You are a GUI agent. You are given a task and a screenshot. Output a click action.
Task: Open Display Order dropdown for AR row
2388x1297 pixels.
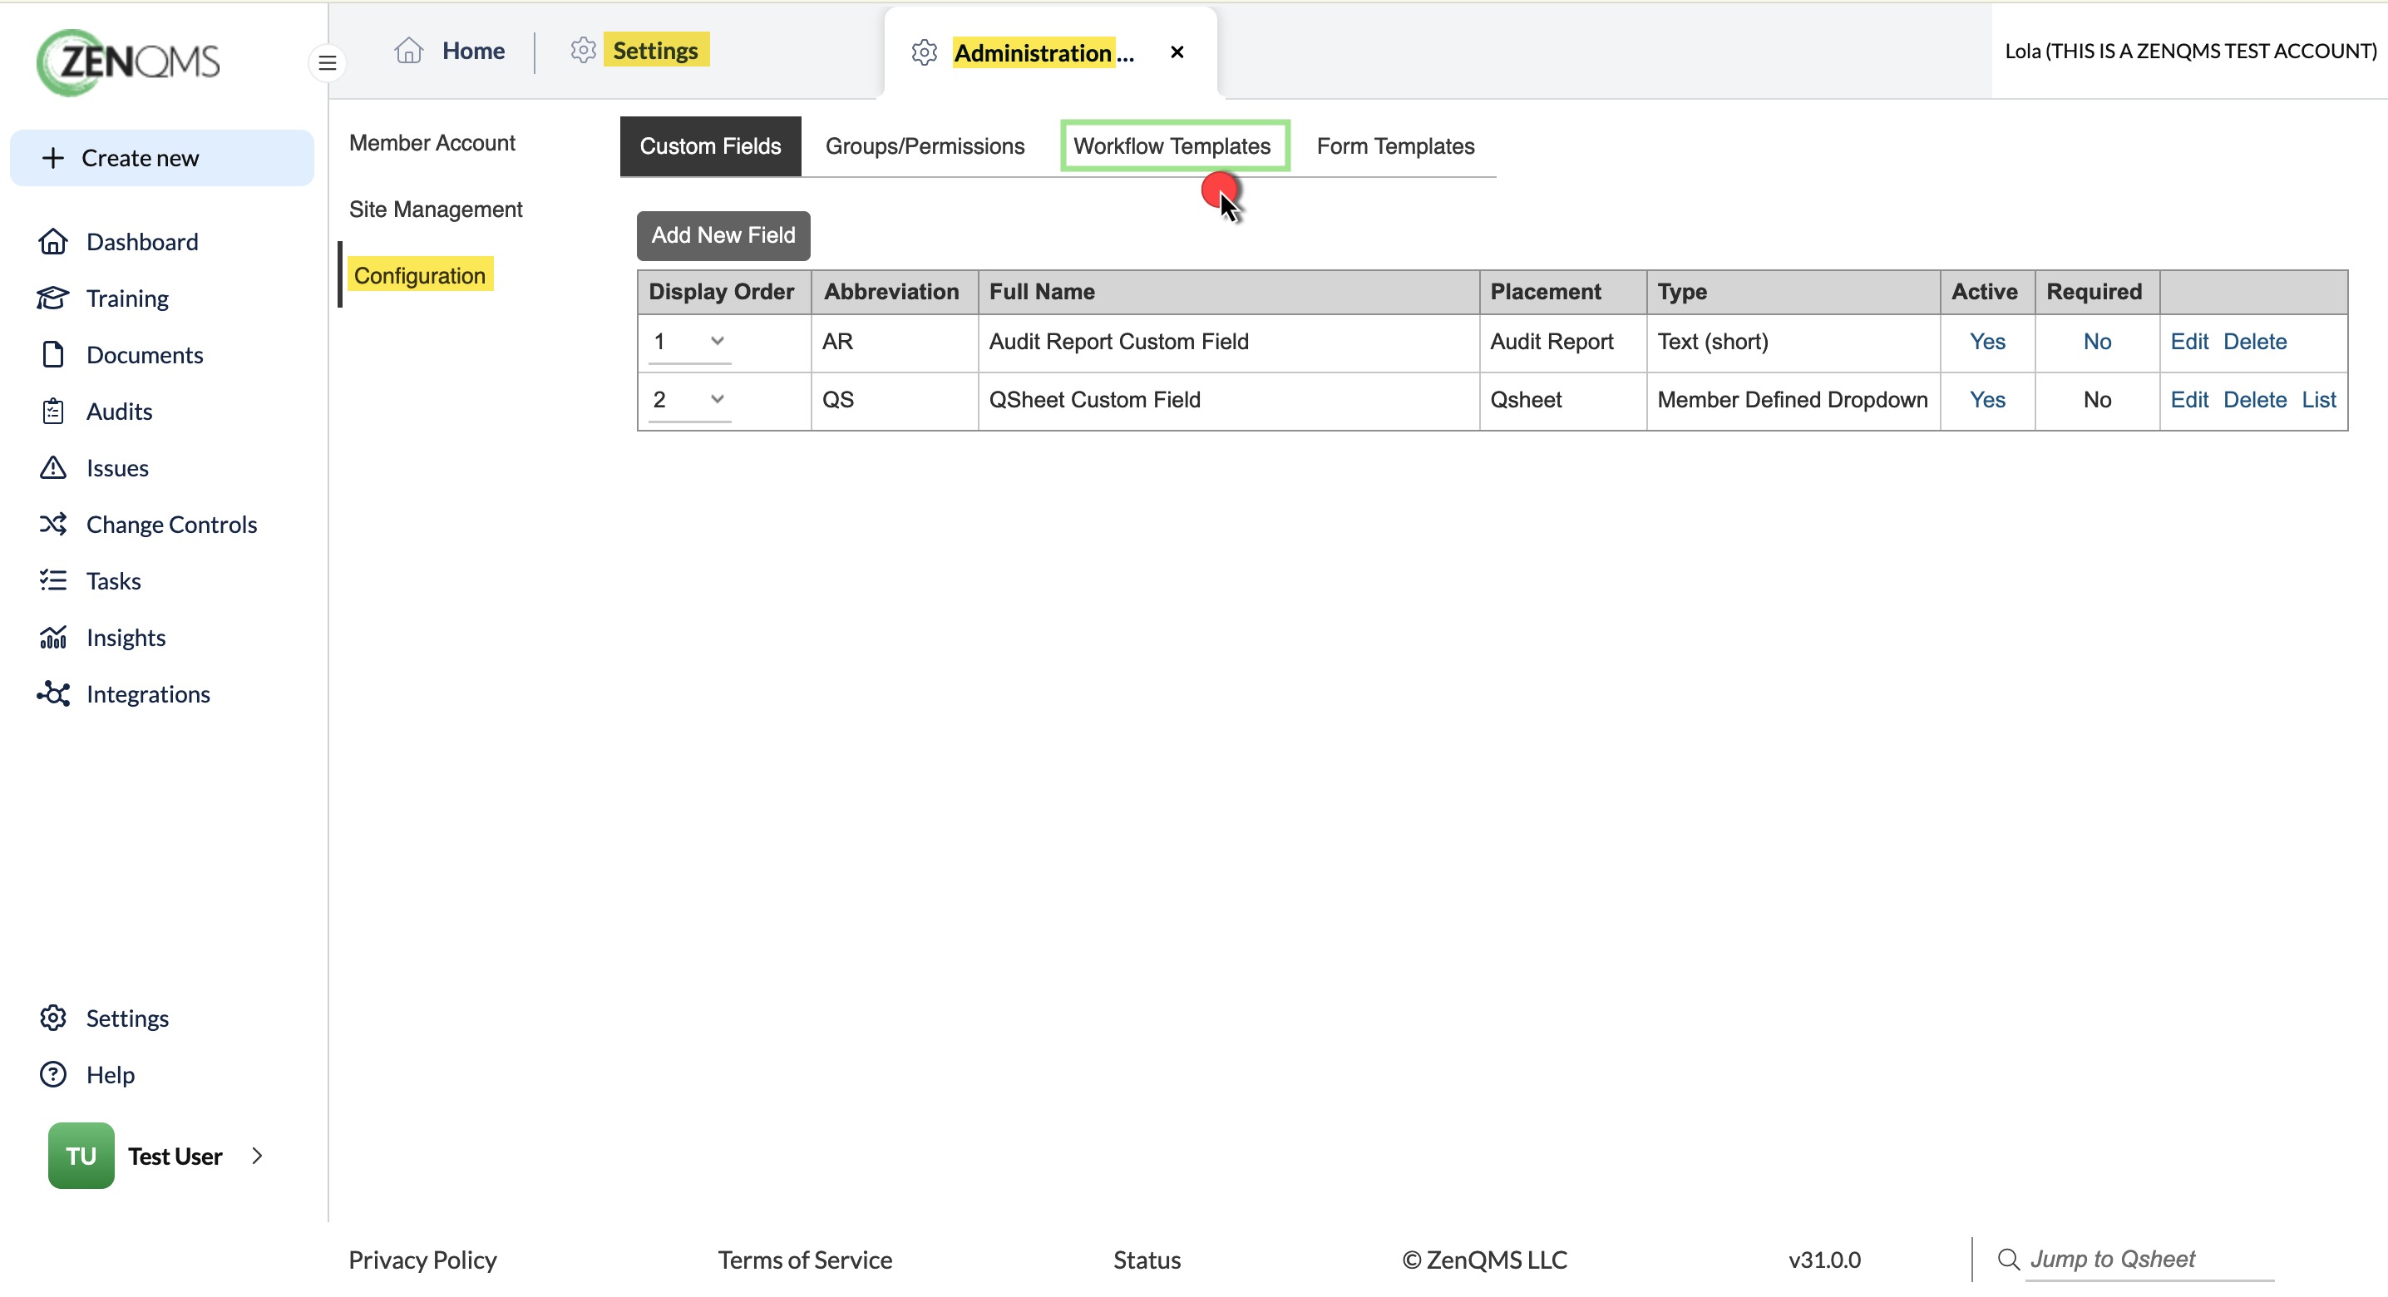(688, 342)
